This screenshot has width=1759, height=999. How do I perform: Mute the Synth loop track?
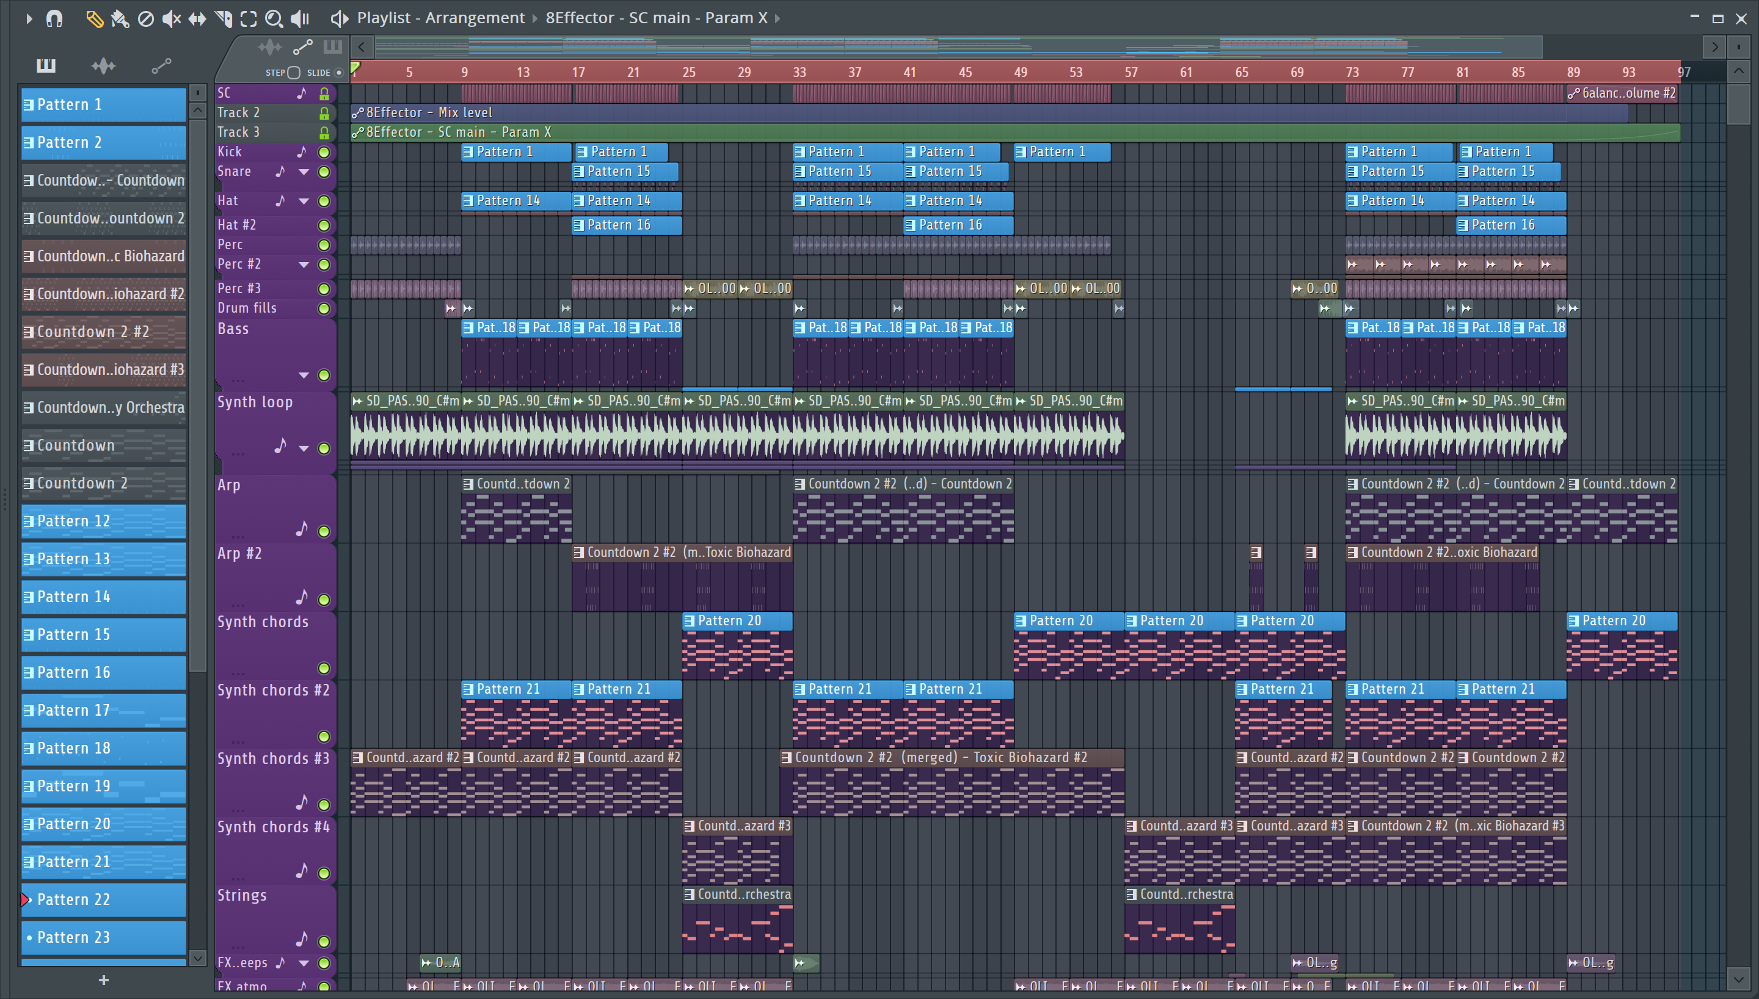pyautogui.click(x=324, y=449)
